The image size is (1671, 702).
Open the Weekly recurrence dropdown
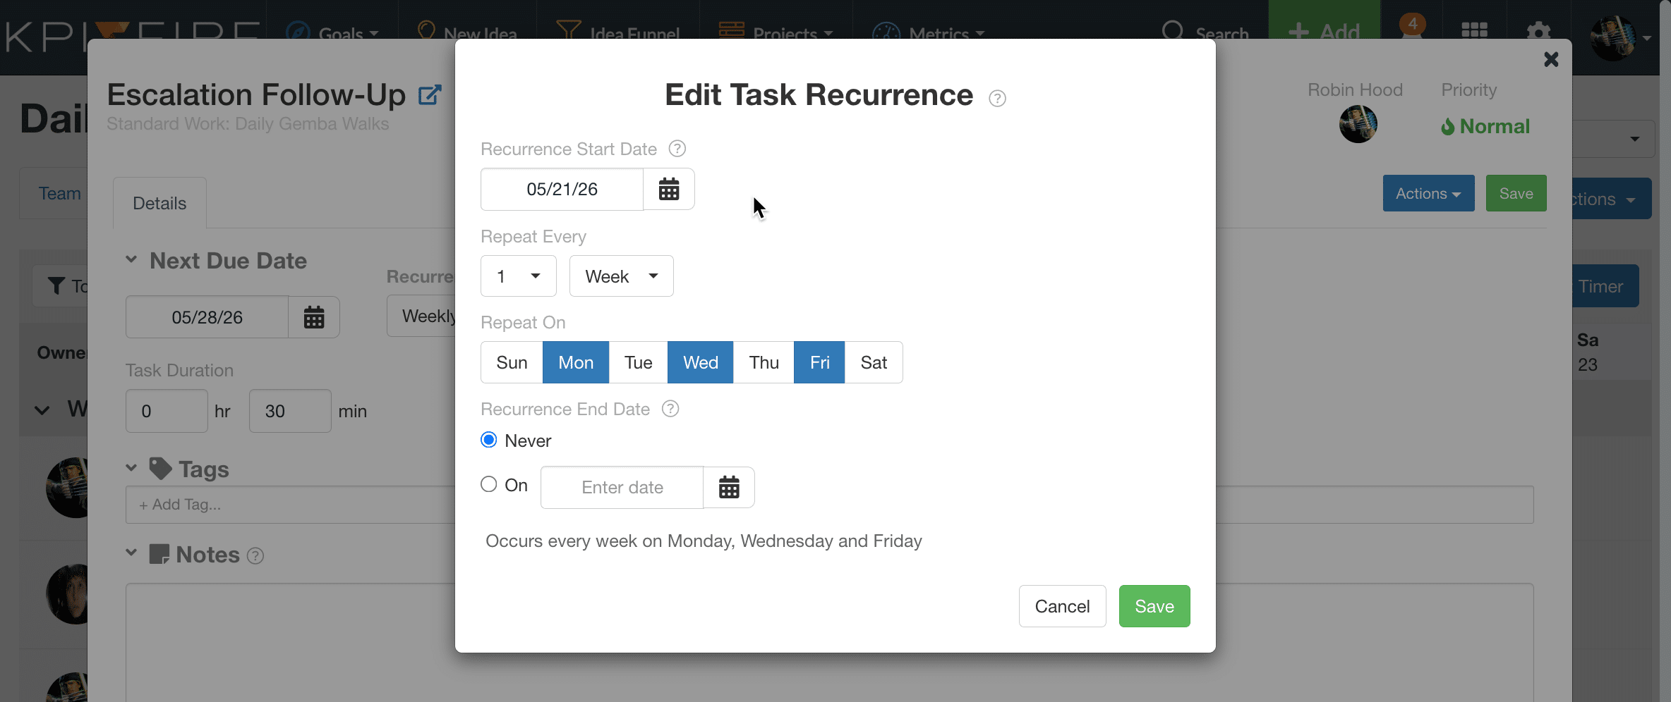(x=422, y=316)
